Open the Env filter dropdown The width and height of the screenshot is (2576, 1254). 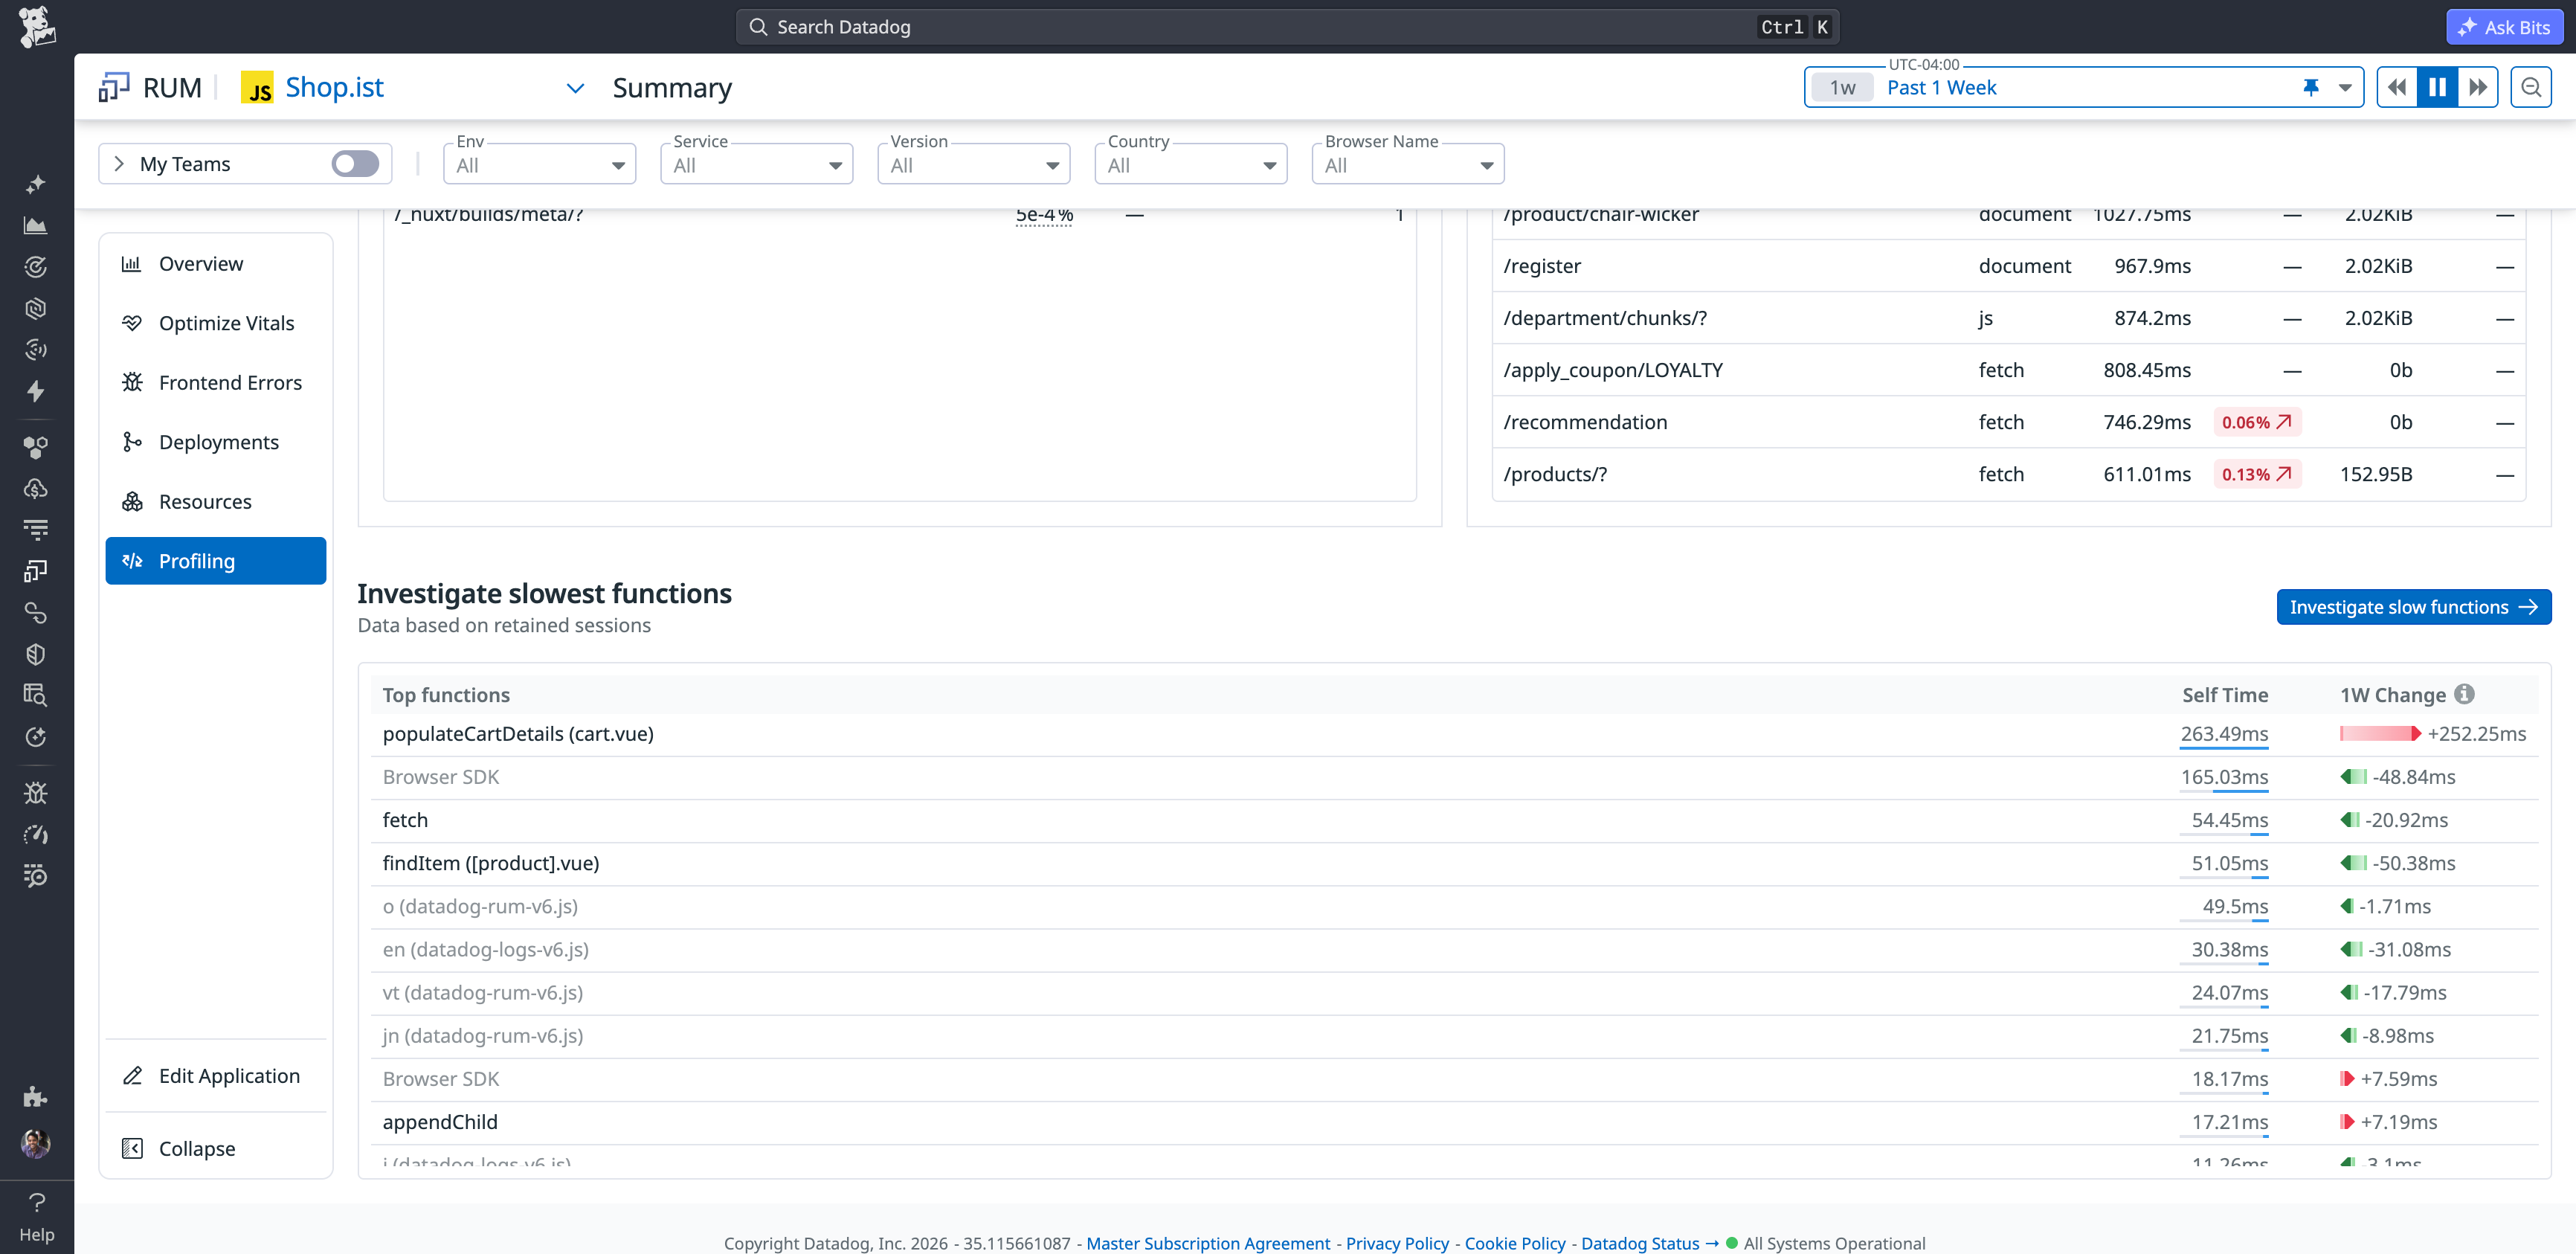[539, 165]
